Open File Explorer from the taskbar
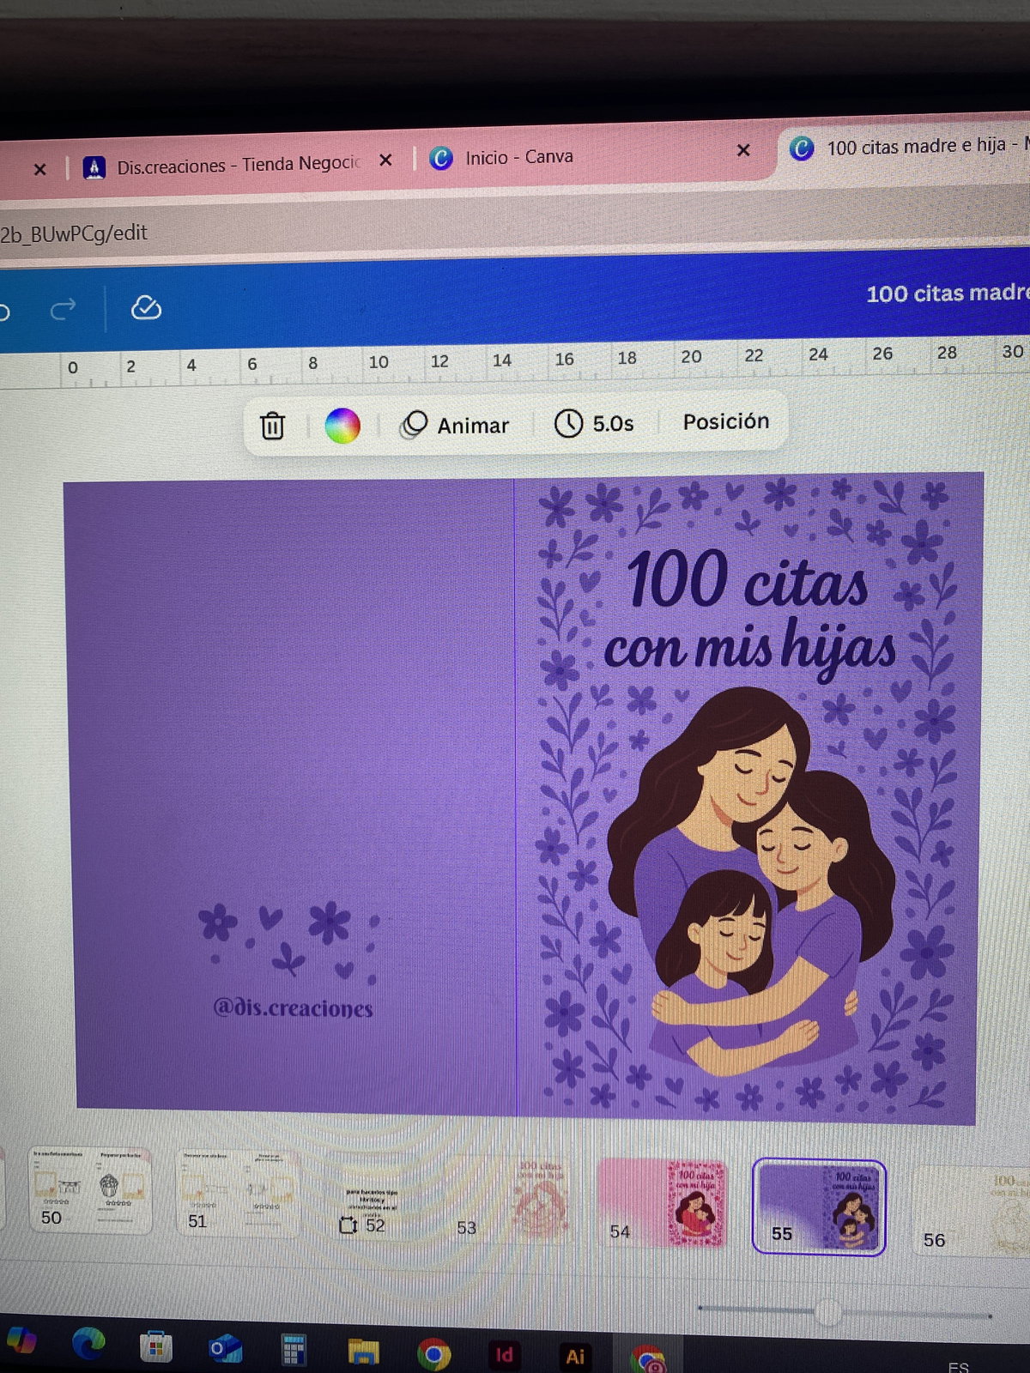 pos(363,1352)
